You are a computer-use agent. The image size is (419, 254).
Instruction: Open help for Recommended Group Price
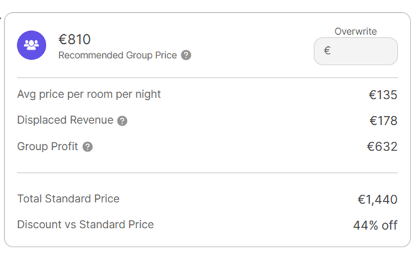point(186,55)
